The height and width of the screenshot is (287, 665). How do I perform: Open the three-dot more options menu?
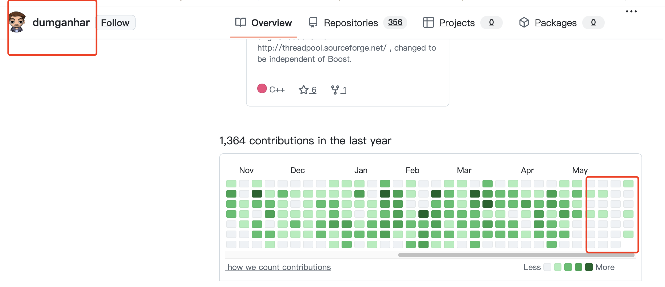click(631, 11)
